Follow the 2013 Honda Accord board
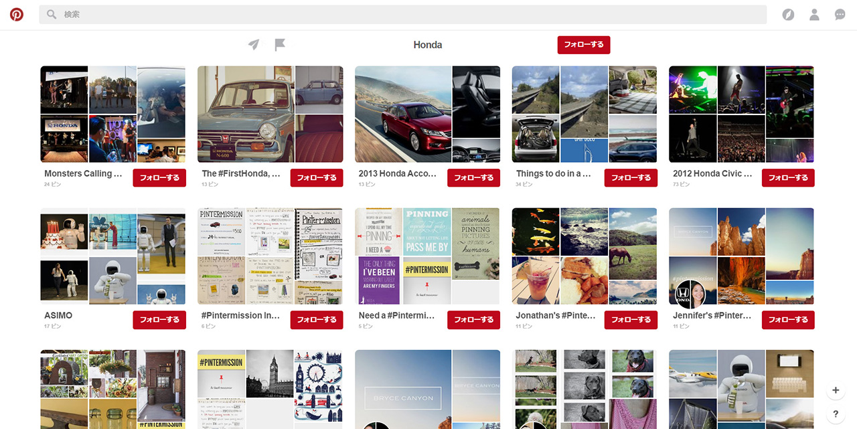The image size is (857, 429). click(x=474, y=177)
